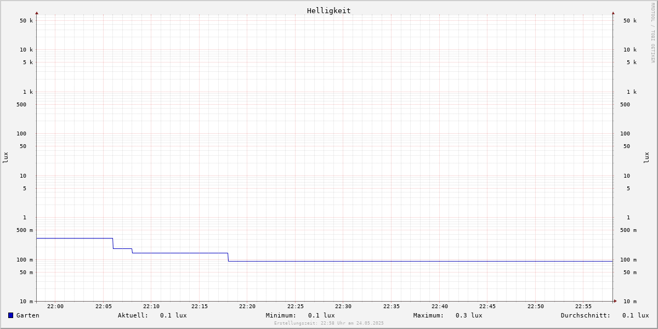658x329 pixels.
Task: Click the 22:35 time axis label
Action: pyautogui.click(x=392, y=307)
